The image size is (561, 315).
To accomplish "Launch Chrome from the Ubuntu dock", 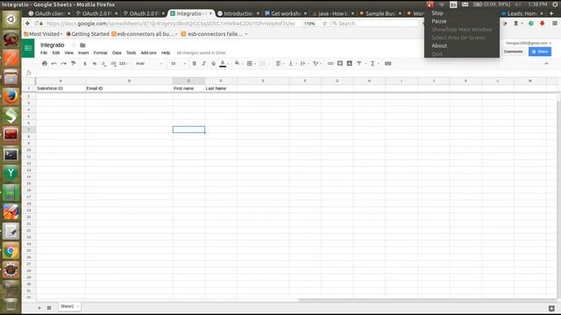I will [x=11, y=251].
